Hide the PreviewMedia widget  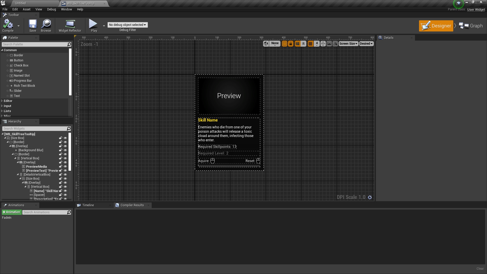point(65,166)
